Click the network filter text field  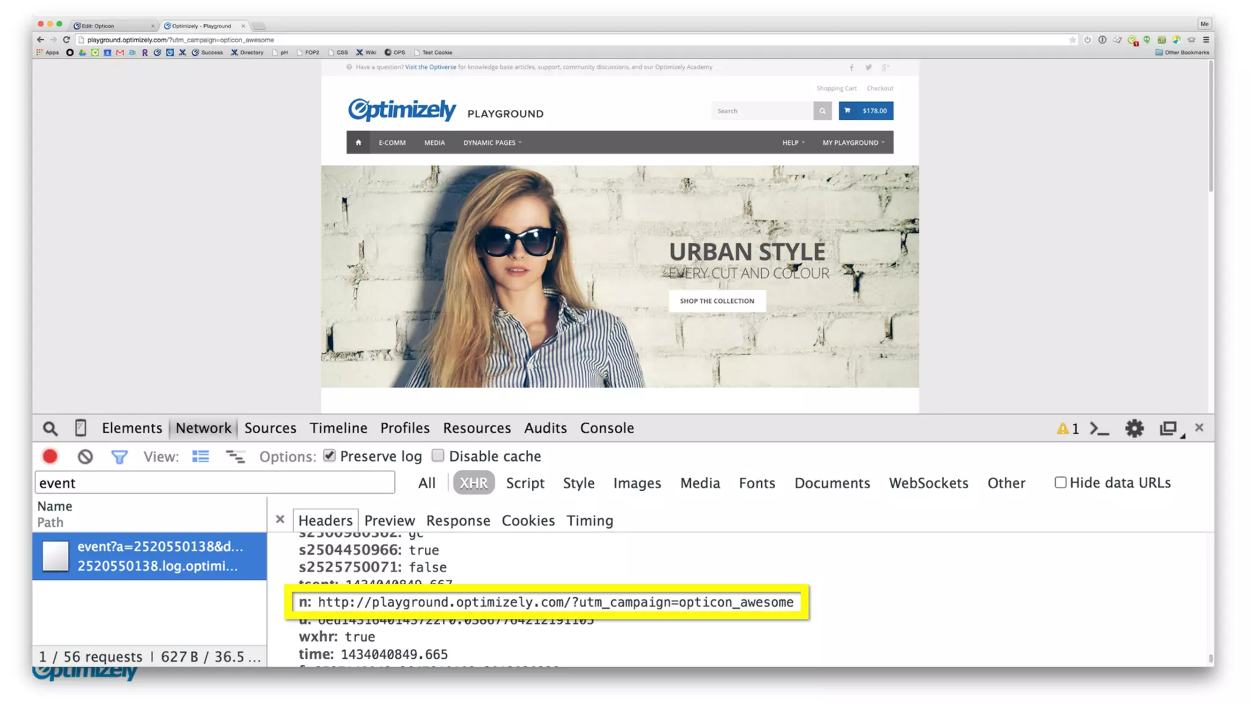215,483
